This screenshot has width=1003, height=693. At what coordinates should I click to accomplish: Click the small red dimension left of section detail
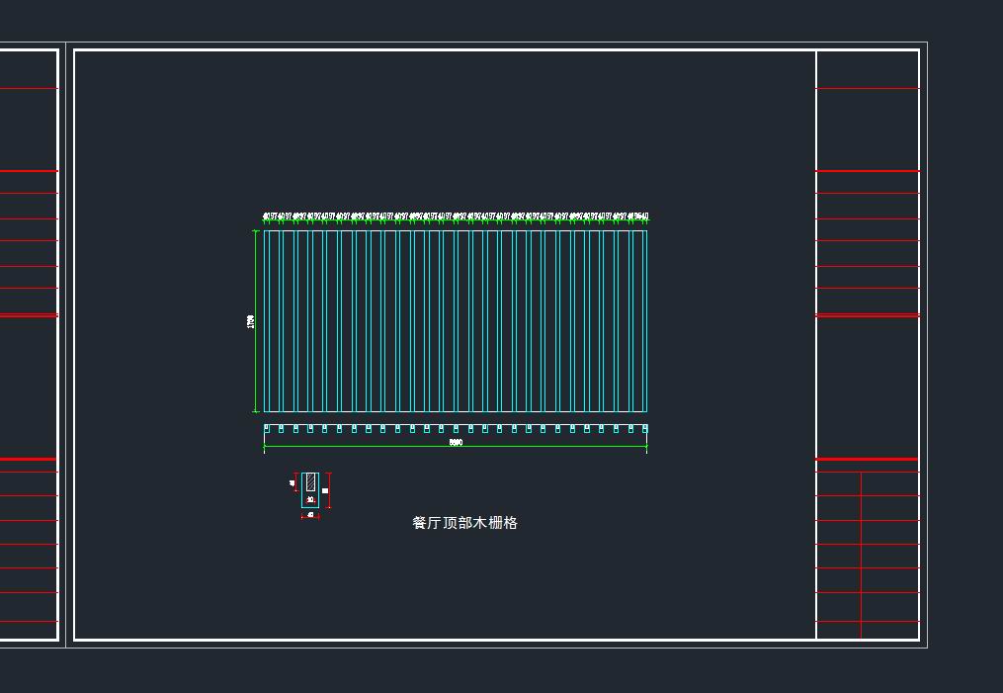[294, 482]
